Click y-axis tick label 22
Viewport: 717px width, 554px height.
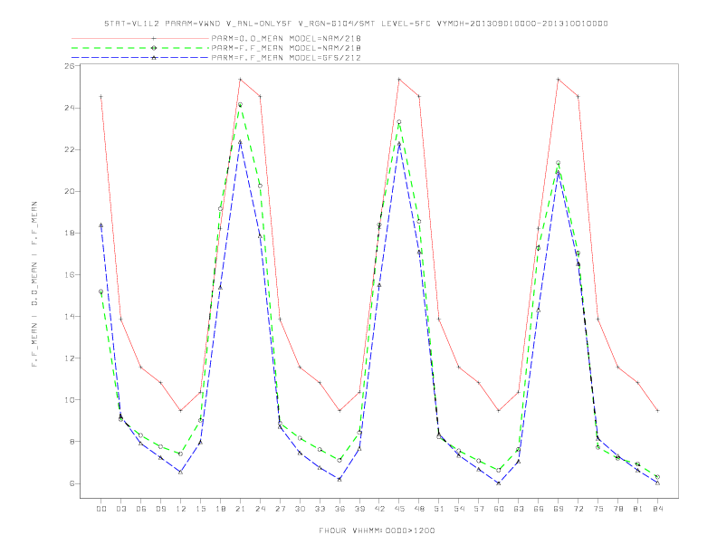[x=70, y=149]
